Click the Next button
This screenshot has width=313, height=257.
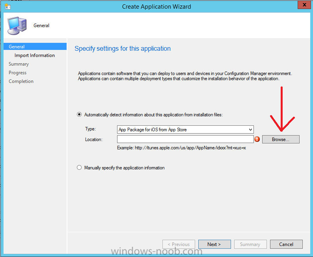[x=214, y=244]
